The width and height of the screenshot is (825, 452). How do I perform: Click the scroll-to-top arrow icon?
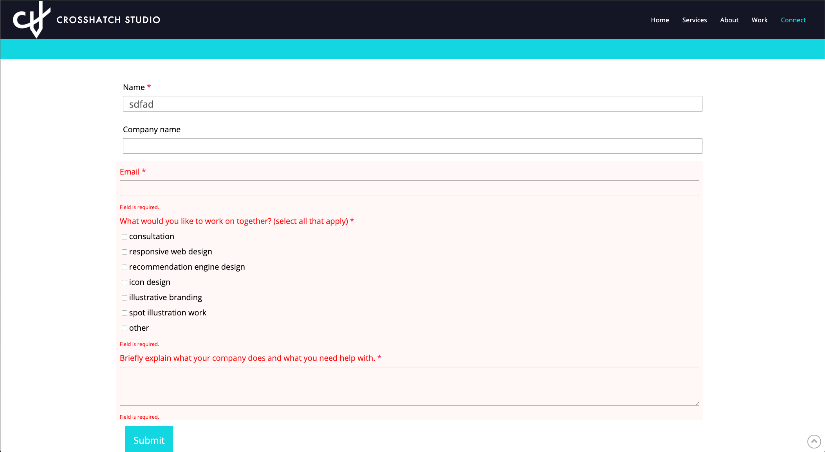[814, 441]
